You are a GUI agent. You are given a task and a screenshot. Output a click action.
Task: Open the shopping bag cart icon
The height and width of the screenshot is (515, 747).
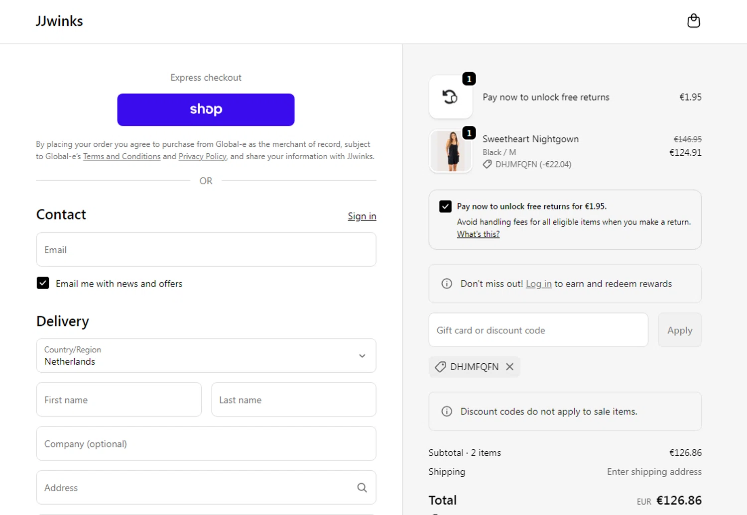(x=693, y=21)
